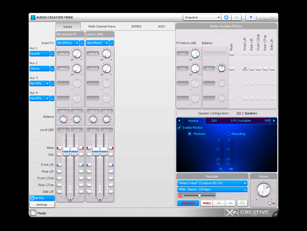Uncheck the Enable Monitor checkbox

(x=180, y=128)
